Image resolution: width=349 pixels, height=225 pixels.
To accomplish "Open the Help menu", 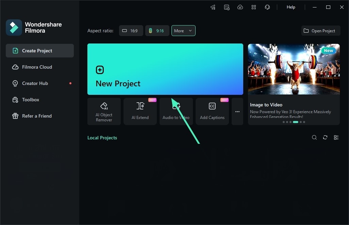I will pos(291,7).
